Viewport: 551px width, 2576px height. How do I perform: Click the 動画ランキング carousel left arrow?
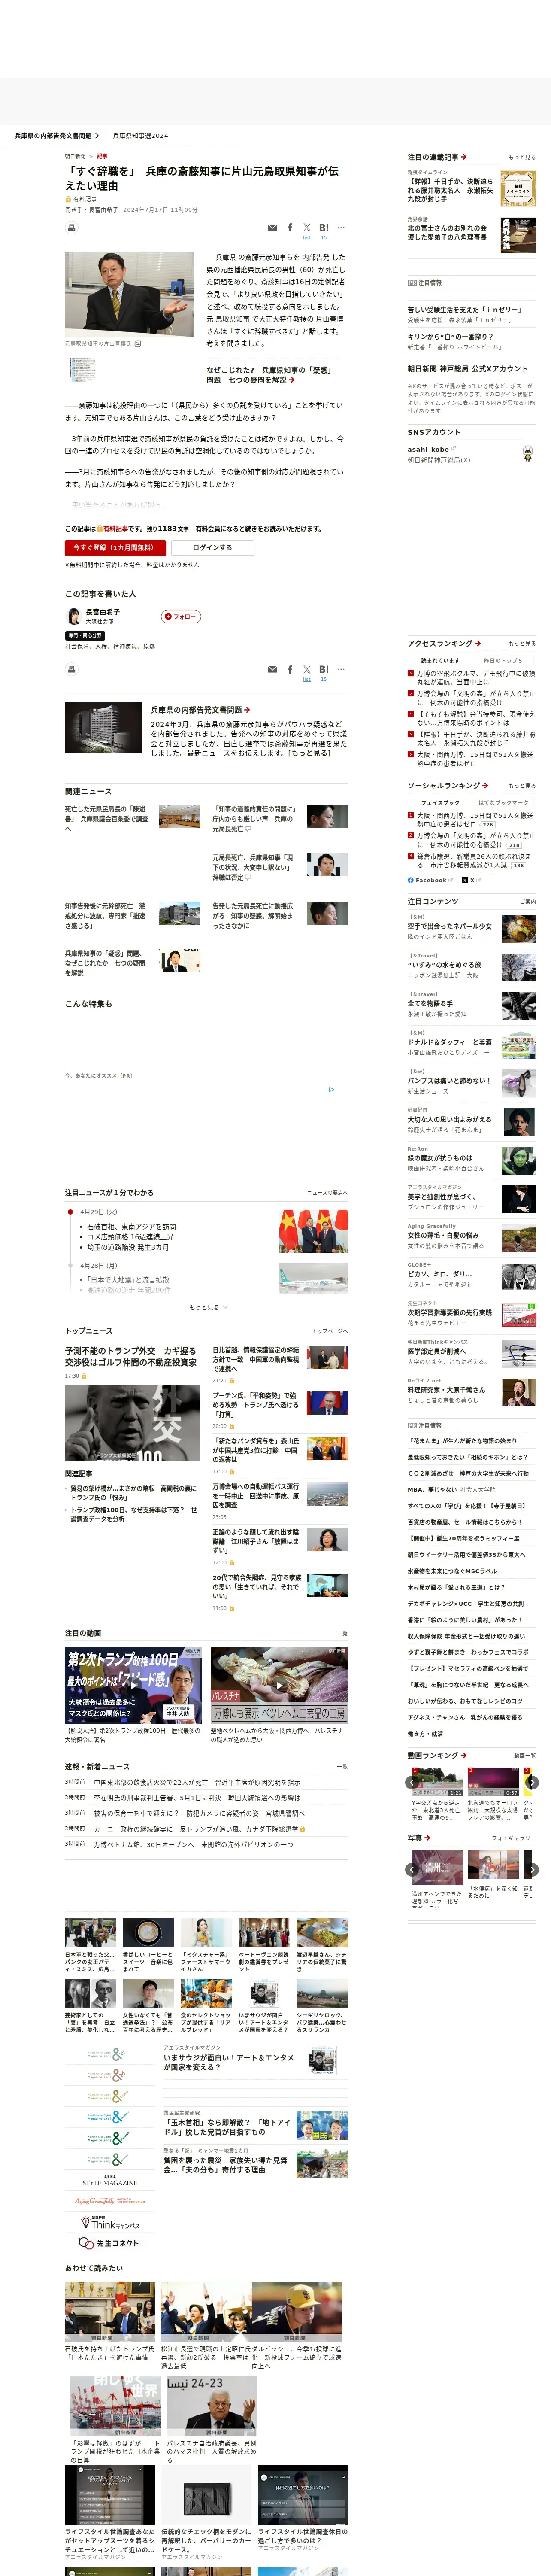412,1782
